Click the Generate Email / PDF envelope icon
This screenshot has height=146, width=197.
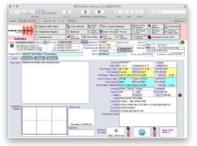(x=166, y=32)
